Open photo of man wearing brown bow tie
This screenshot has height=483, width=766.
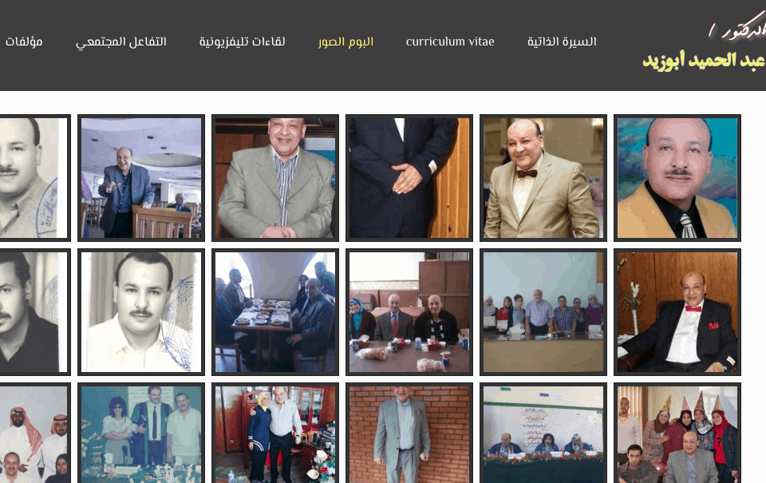point(543,178)
